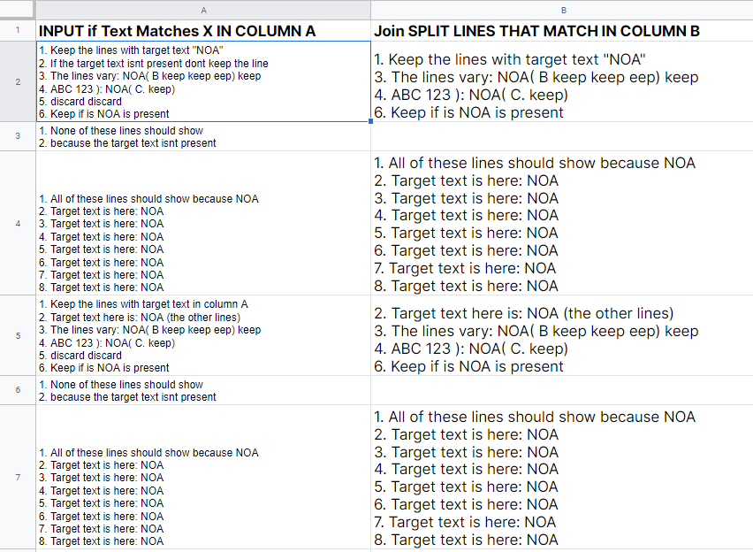Click the fill handle on cell A2
Image resolution: width=753 pixels, height=552 pixels.
370,122
